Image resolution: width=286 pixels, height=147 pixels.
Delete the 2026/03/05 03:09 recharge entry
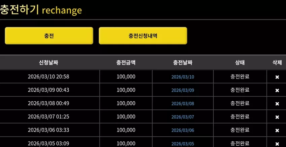[277, 143]
